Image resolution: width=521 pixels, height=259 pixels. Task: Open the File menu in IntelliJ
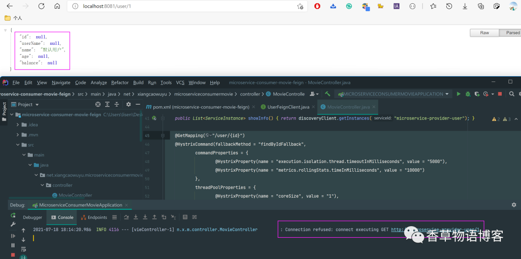click(x=16, y=82)
